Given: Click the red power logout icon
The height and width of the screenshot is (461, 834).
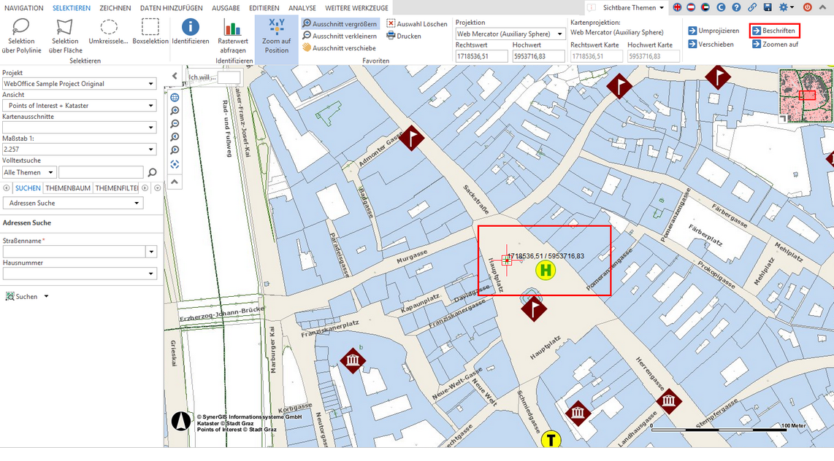Looking at the screenshot, I should pos(808,7).
